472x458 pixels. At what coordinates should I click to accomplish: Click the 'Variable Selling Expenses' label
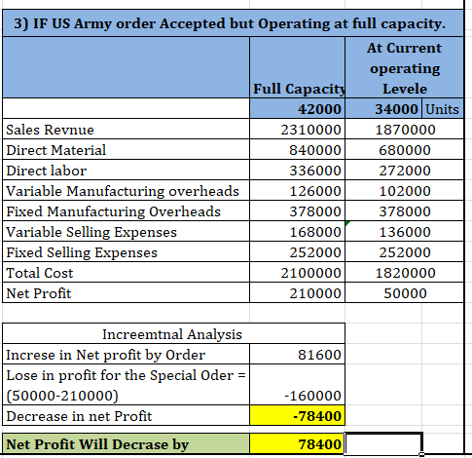pyautogui.click(x=126, y=231)
